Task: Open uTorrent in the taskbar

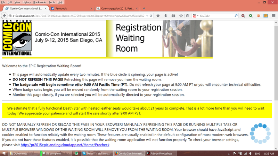Action: coord(76,153)
